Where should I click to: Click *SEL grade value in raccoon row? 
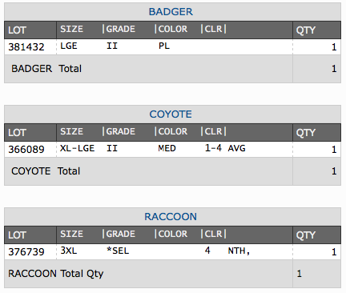[x=118, y=251]
